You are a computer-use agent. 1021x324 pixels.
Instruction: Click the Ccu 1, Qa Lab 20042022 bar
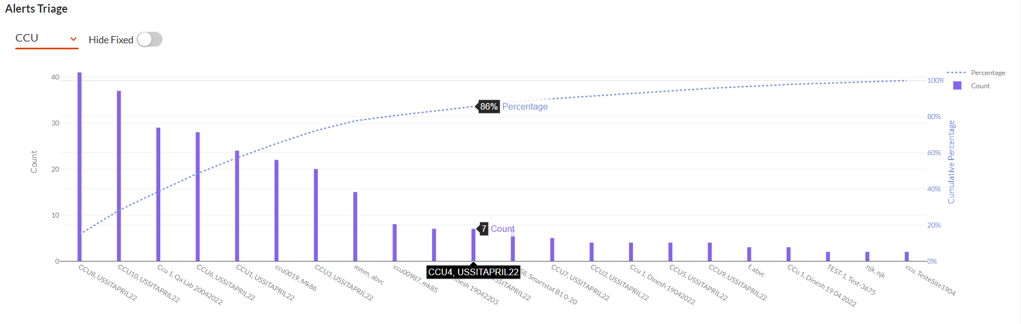158,194
